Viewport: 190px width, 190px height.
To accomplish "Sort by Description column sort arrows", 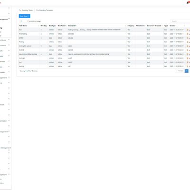I will pyautogui.click(x=125, y=26).
